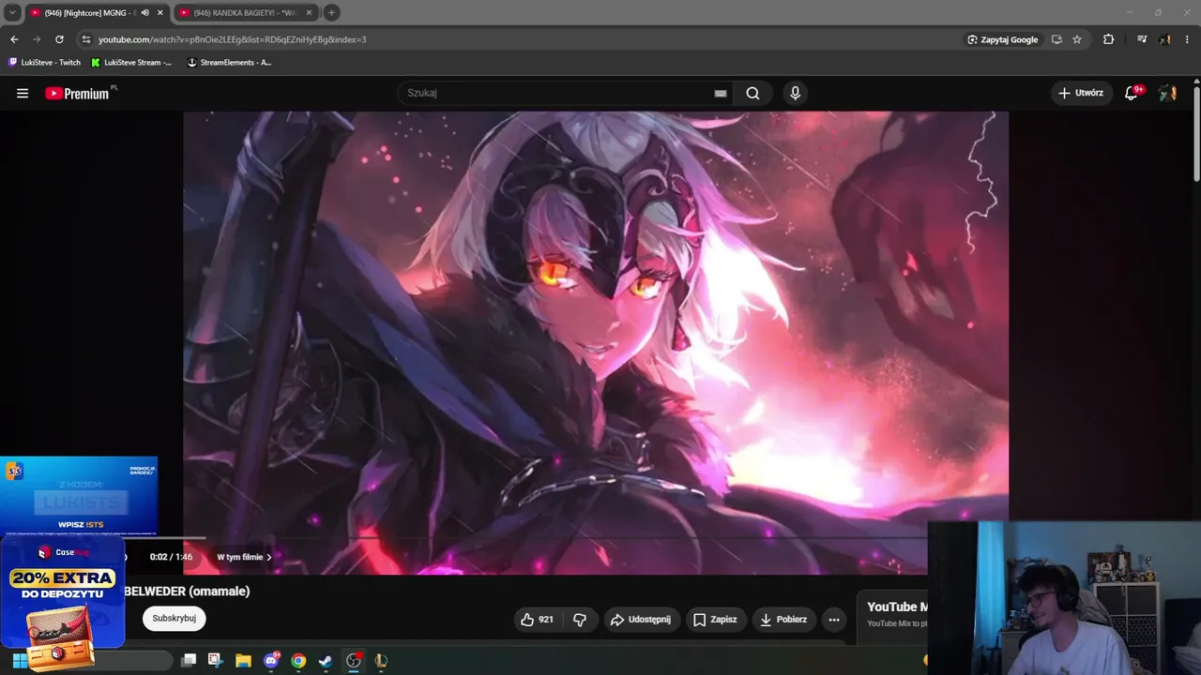Open File Explorer from the taskbar

tap(243, 660)
